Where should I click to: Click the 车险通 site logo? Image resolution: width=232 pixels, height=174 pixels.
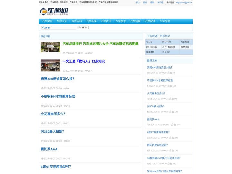pos(54,12)
